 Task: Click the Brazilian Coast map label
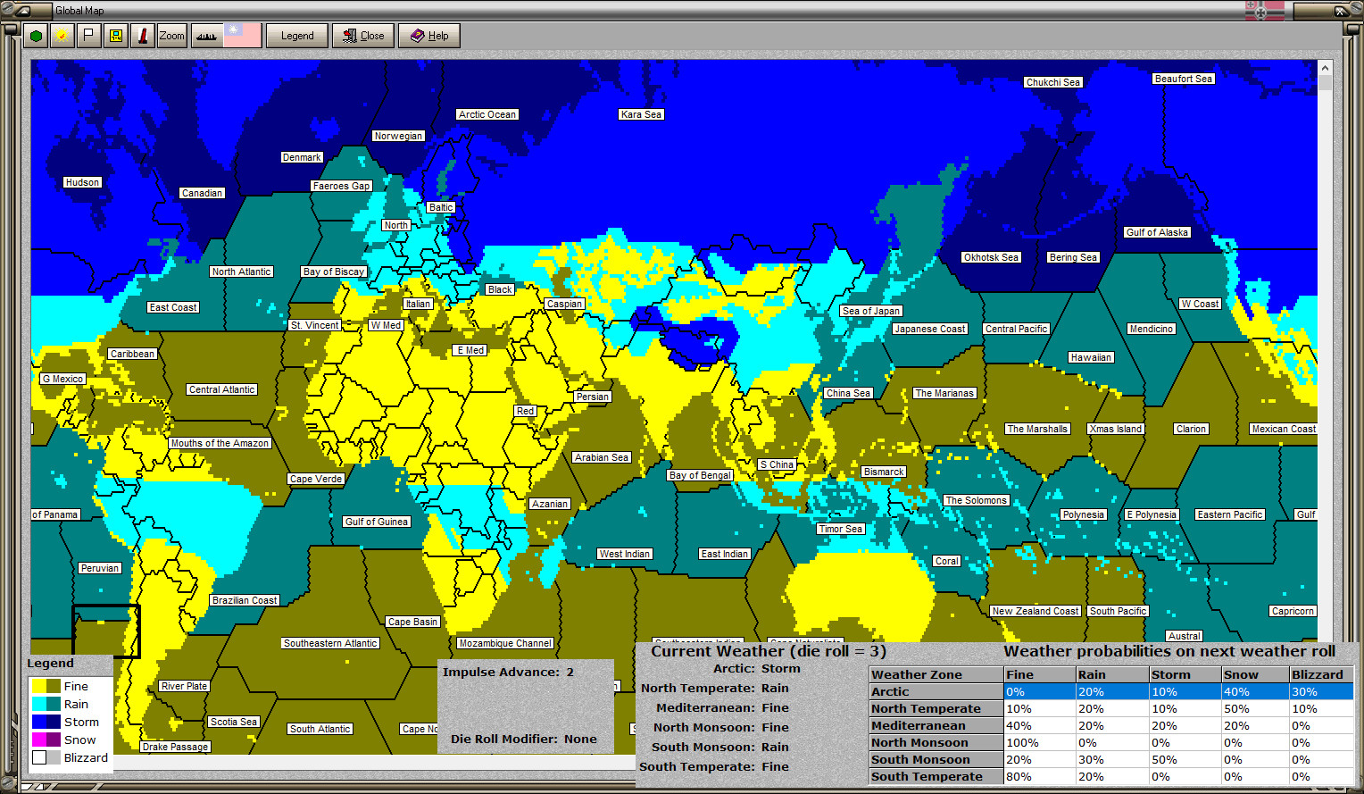(245, 600)
